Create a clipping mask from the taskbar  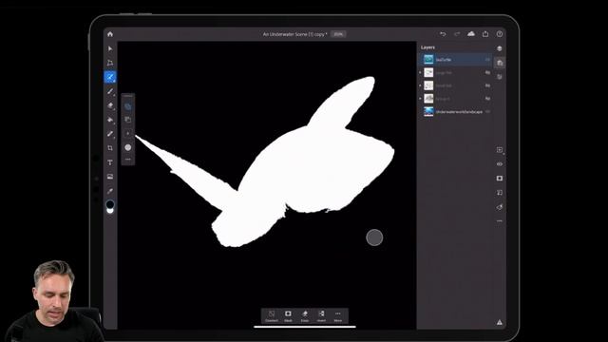(500, 193)
